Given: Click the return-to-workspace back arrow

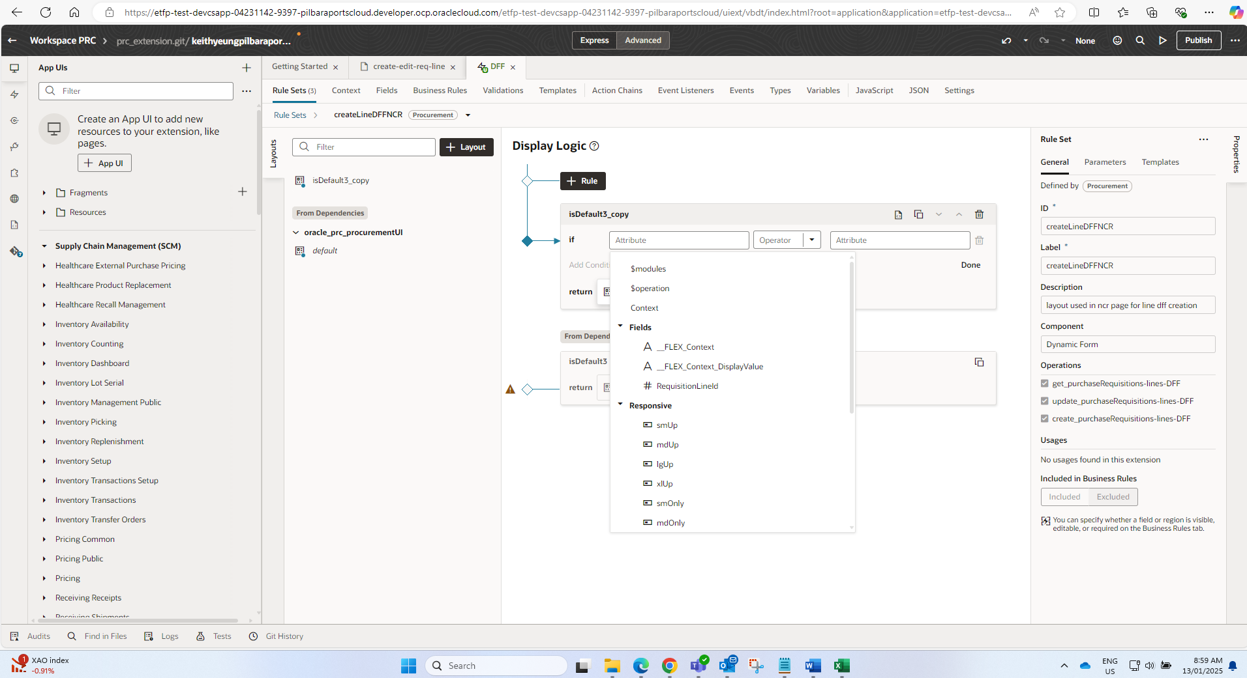Looking at the screenshot, I should tap(12, 40).
